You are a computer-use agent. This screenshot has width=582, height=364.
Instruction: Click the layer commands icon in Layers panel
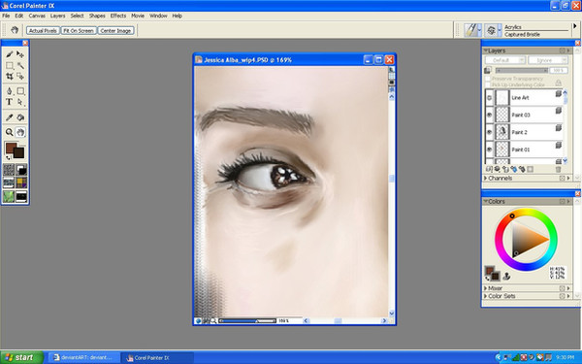coord(489,169)
